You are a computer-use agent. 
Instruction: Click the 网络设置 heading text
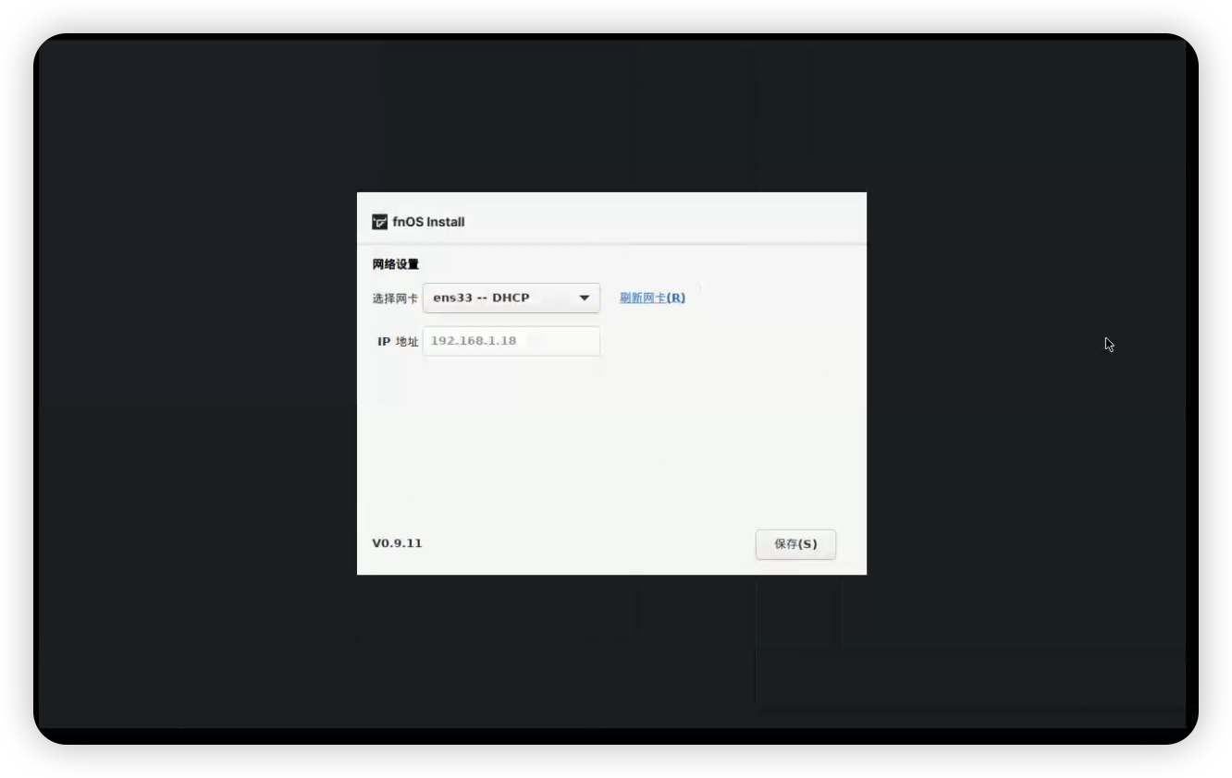pyautogui.click(x=396, y=264)
